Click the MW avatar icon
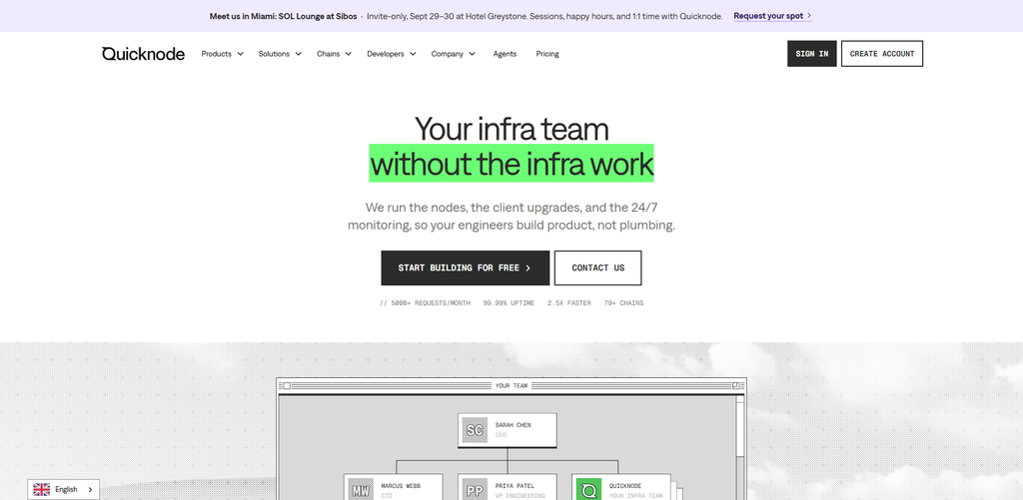1023x500 pixels. coord(361,489)
